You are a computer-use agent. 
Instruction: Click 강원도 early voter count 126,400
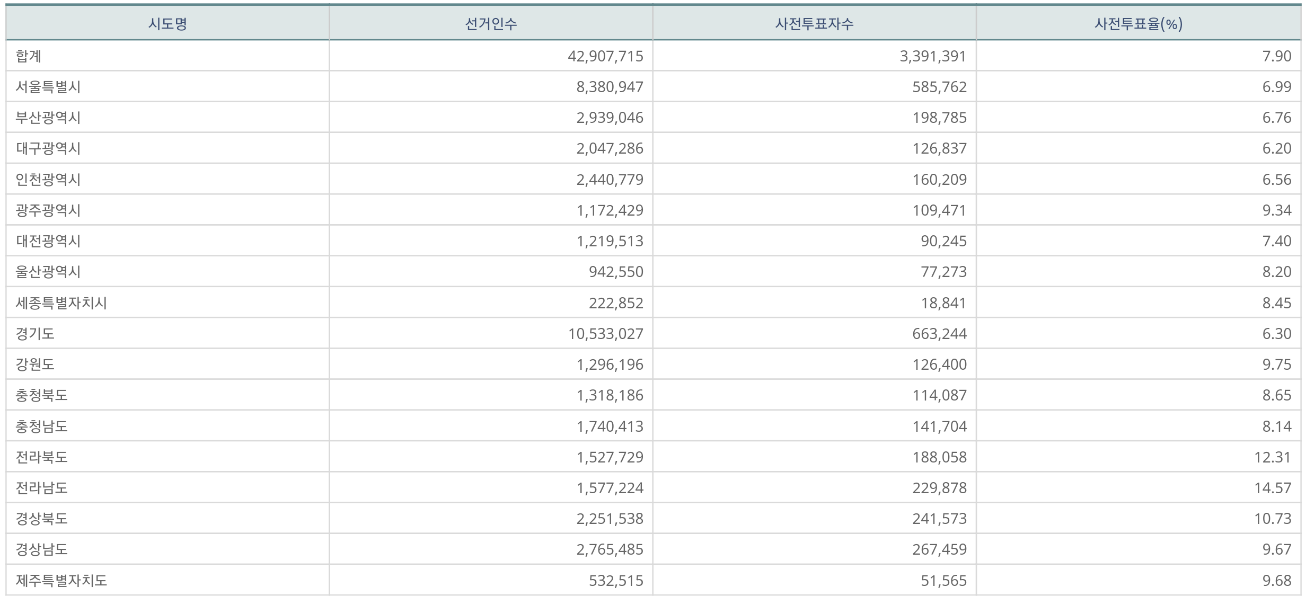[x=939, y=364]
